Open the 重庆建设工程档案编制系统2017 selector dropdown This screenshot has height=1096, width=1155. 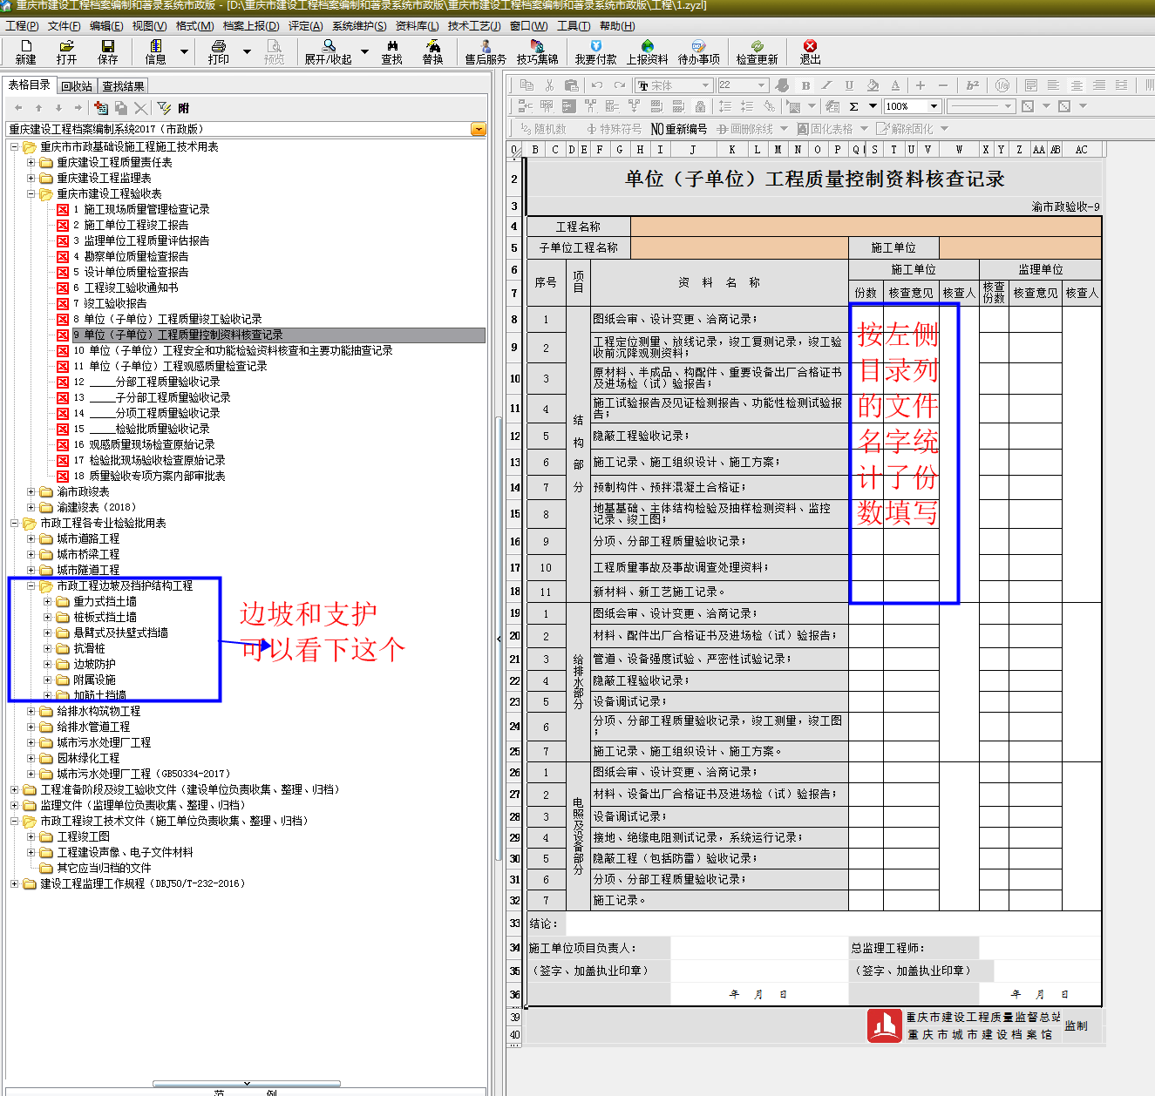479,129
